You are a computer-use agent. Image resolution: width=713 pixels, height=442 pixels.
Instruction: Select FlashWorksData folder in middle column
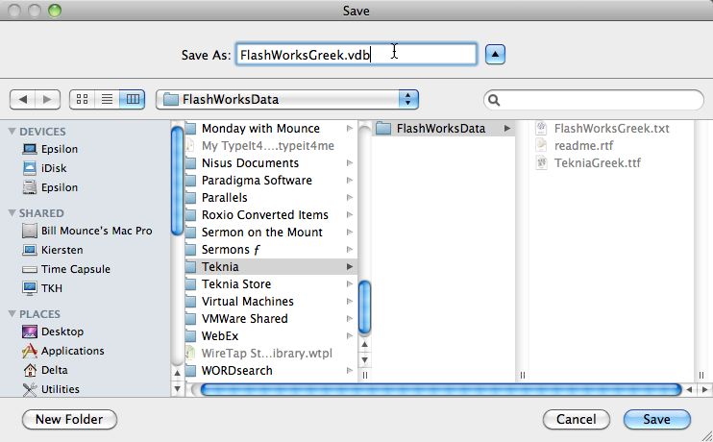click(440, 128)
